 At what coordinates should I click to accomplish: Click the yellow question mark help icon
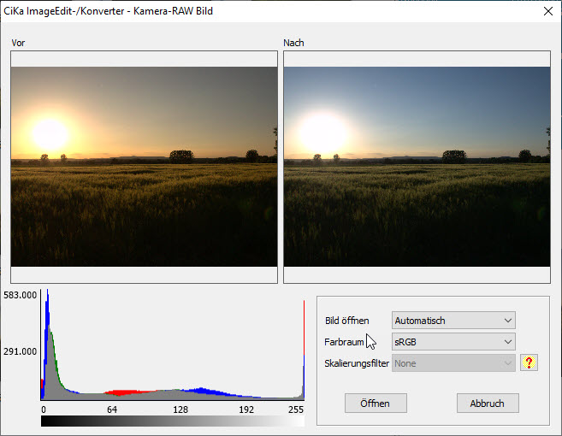(x=529, y=362)
